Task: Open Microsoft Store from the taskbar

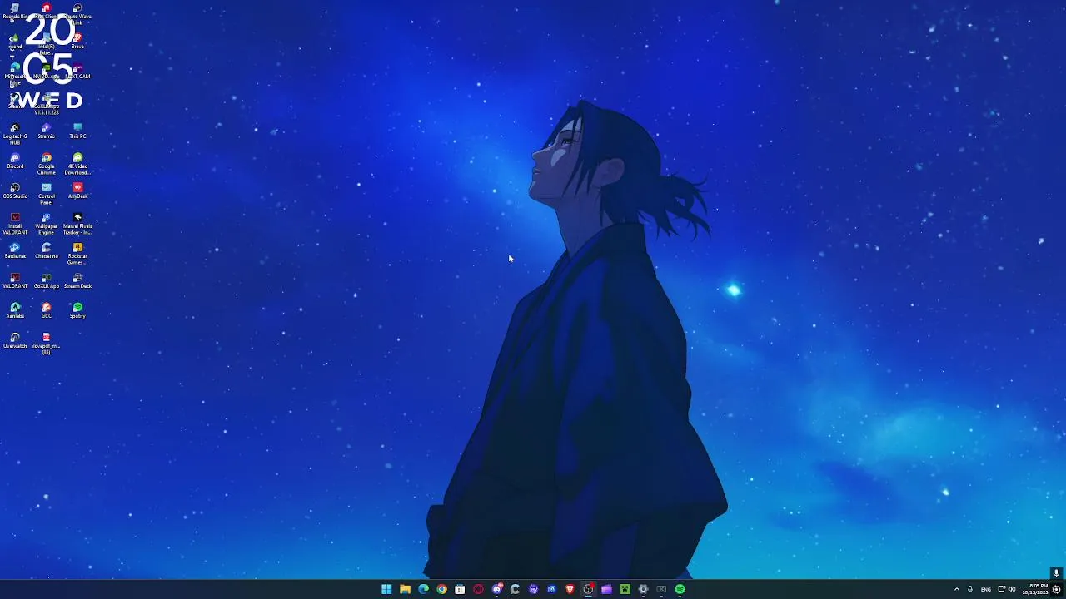Action: [460, 589]
